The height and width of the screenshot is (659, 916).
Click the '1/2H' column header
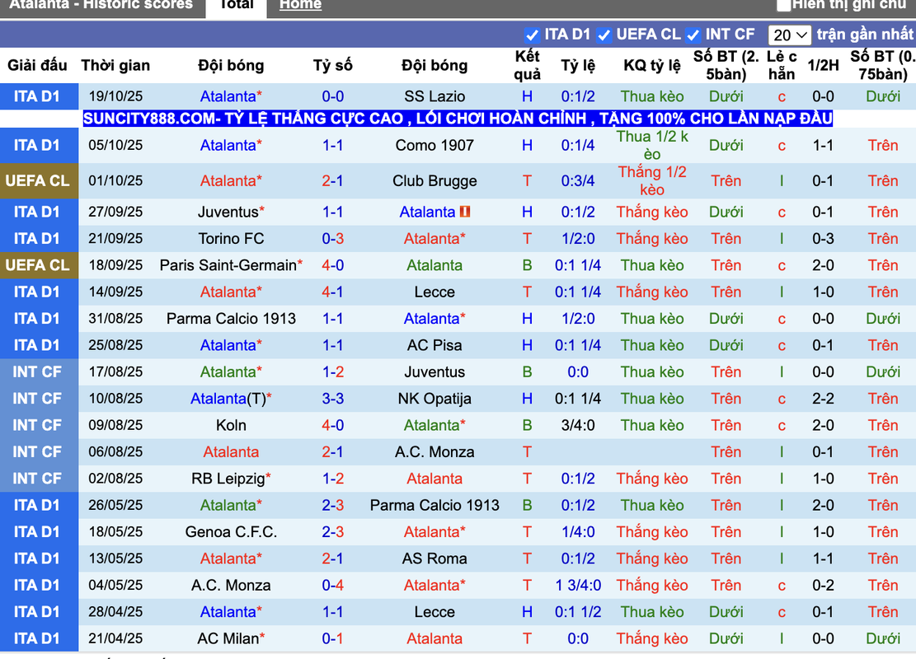pos(823,65)
